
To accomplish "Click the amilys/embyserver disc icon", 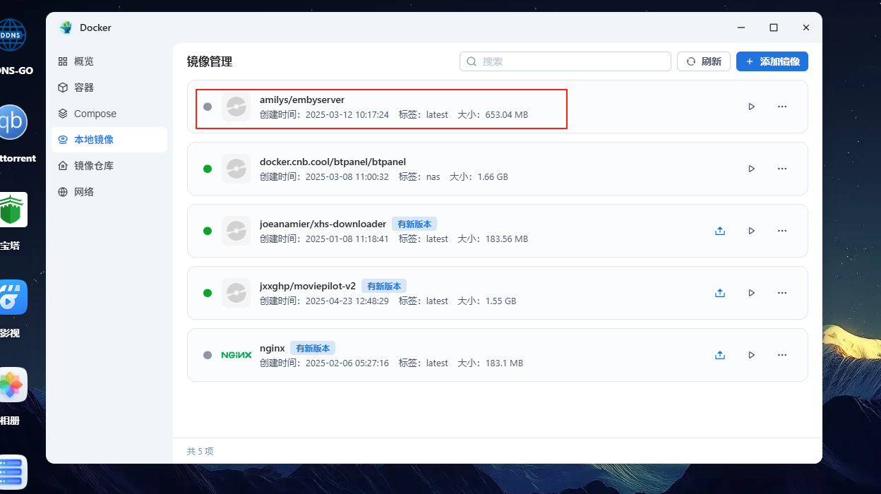I will coord(236,107).
